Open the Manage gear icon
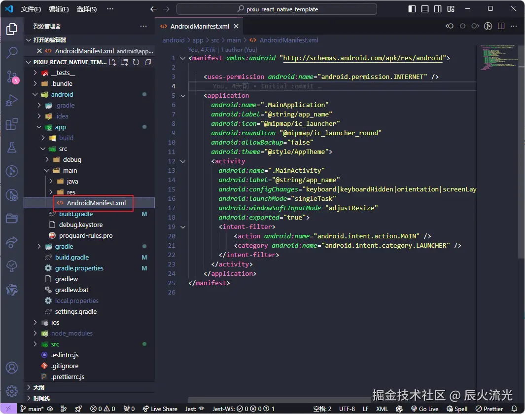Screen dimensions: 525x414 click(x=12, y=391)
